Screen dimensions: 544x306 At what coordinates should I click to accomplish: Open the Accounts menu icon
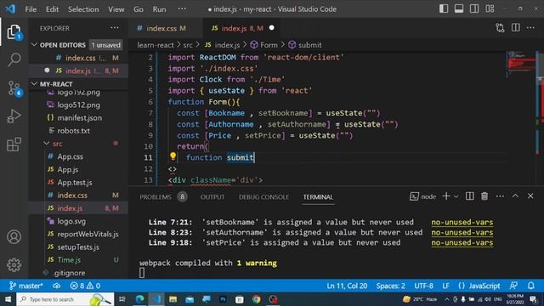14,237
